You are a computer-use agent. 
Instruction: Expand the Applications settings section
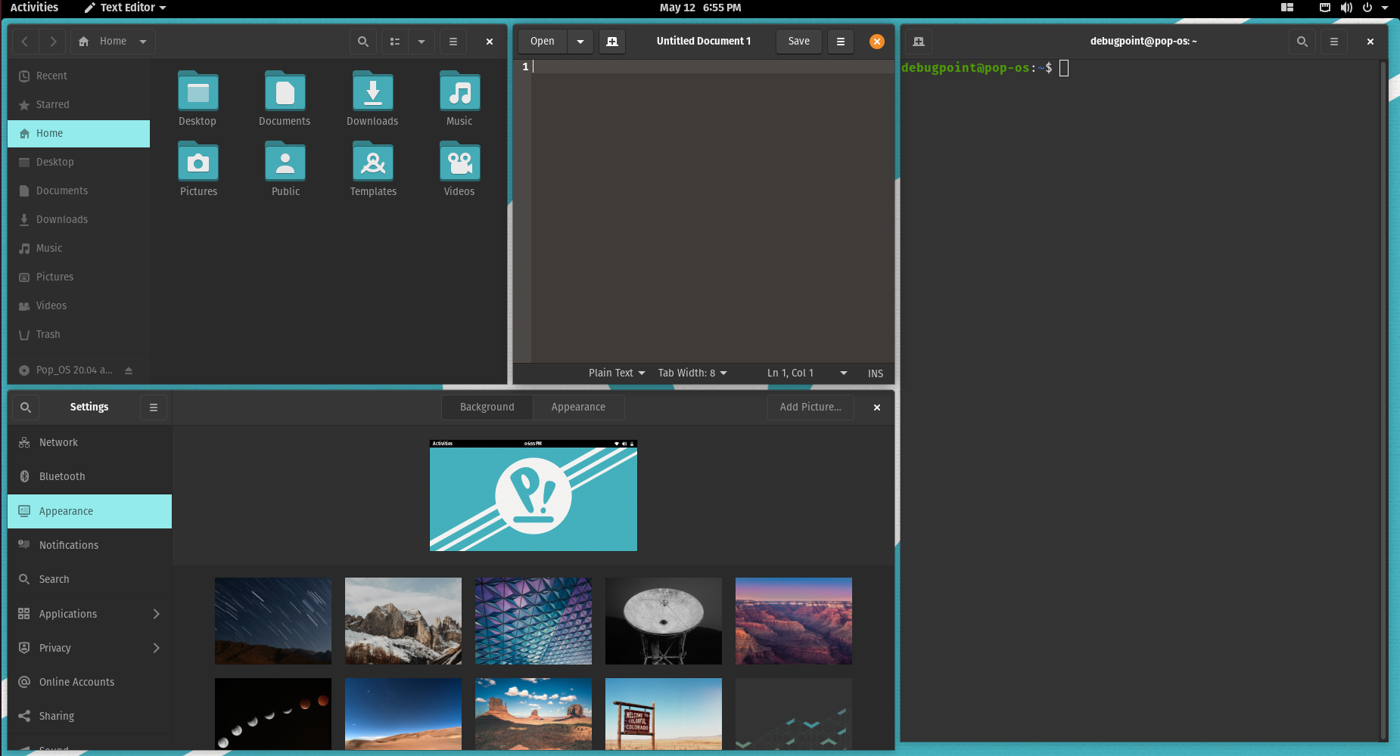point(91,614)
